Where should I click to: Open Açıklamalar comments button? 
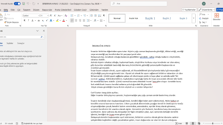coord(189,10)
